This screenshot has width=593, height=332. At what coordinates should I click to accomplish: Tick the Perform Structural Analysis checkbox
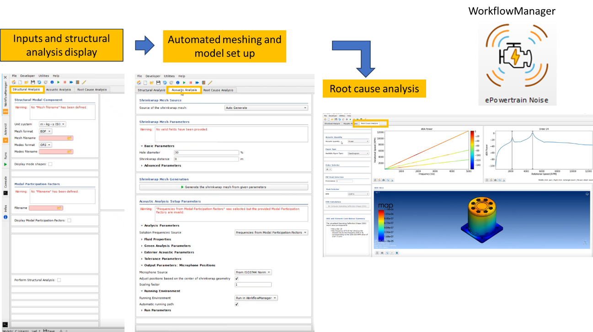(x=59, y=280)
